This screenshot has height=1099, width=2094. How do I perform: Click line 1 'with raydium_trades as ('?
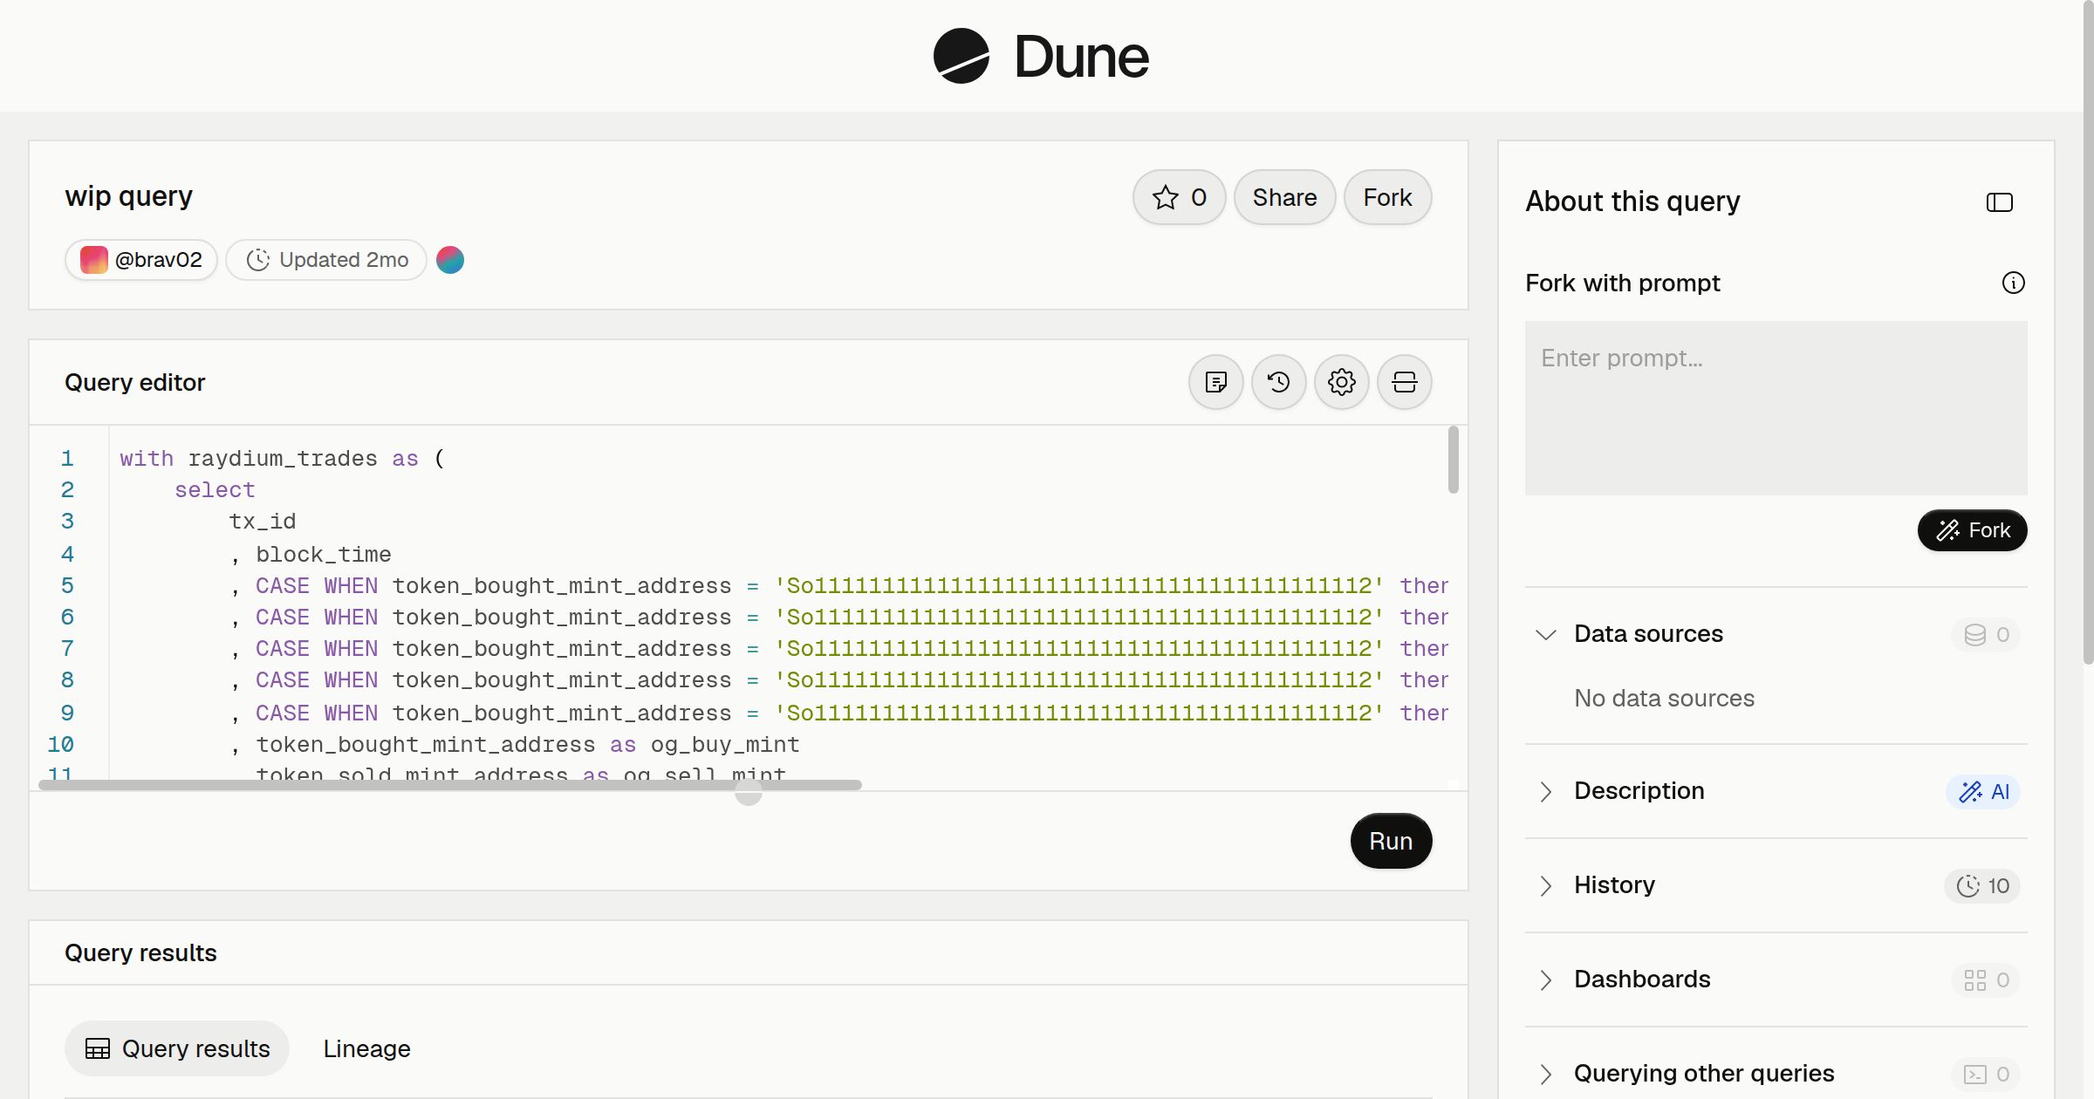click(x=282, y=459)
